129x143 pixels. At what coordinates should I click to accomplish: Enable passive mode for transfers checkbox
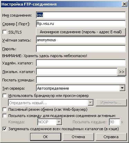4,109
